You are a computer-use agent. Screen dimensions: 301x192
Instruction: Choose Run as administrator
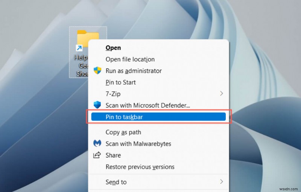point(158,71)
